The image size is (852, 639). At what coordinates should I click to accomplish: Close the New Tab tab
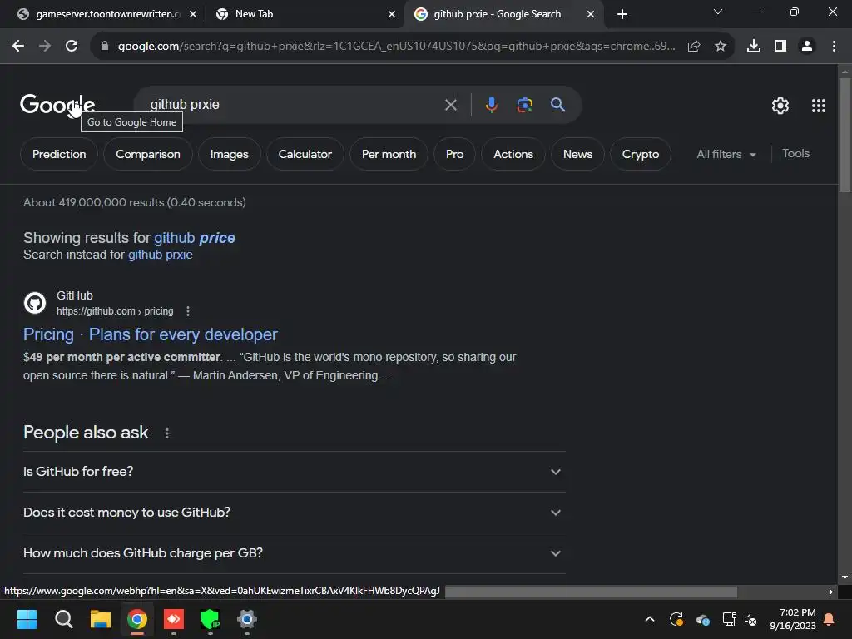point(392,14)
